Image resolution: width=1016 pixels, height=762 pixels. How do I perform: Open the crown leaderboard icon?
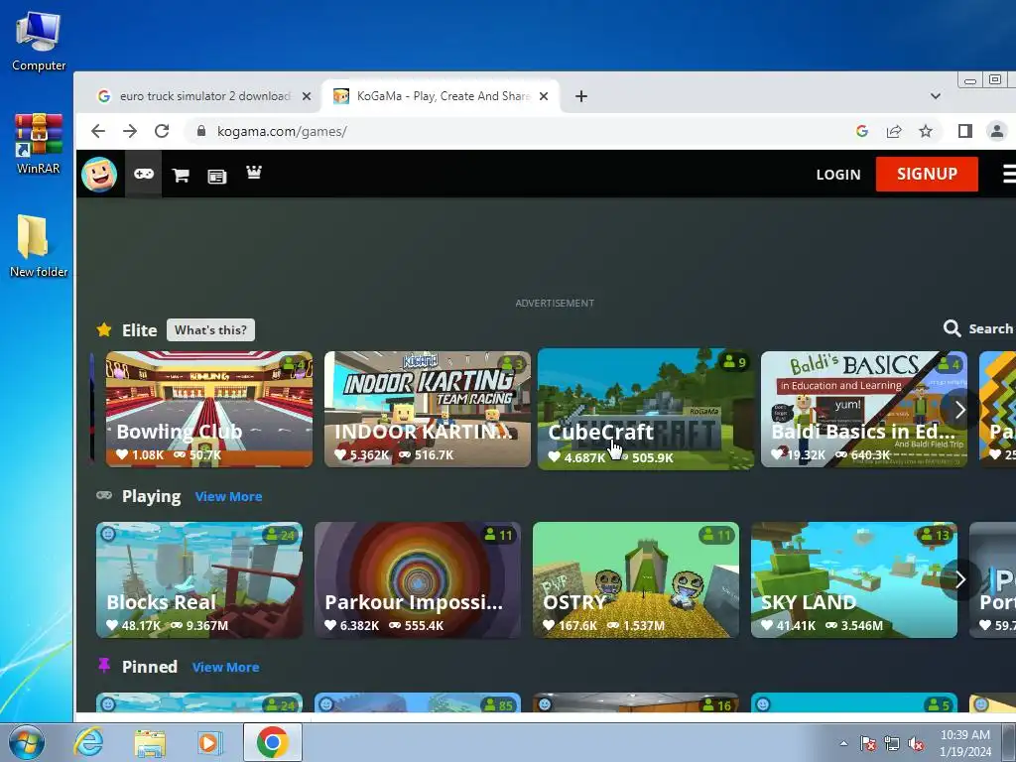(x=254, y=173)
